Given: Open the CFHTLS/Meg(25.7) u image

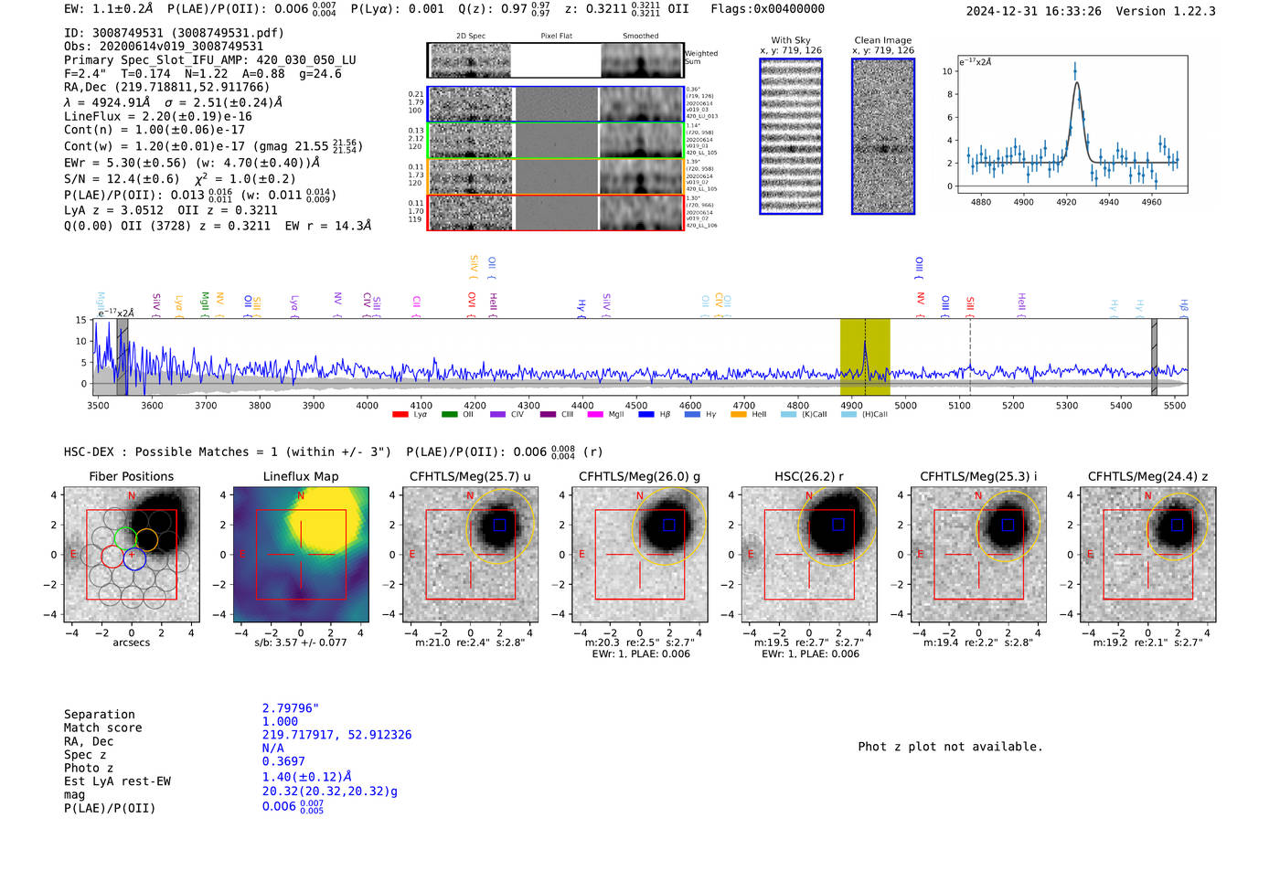Looking at the screenshot, I should [471, 555].
